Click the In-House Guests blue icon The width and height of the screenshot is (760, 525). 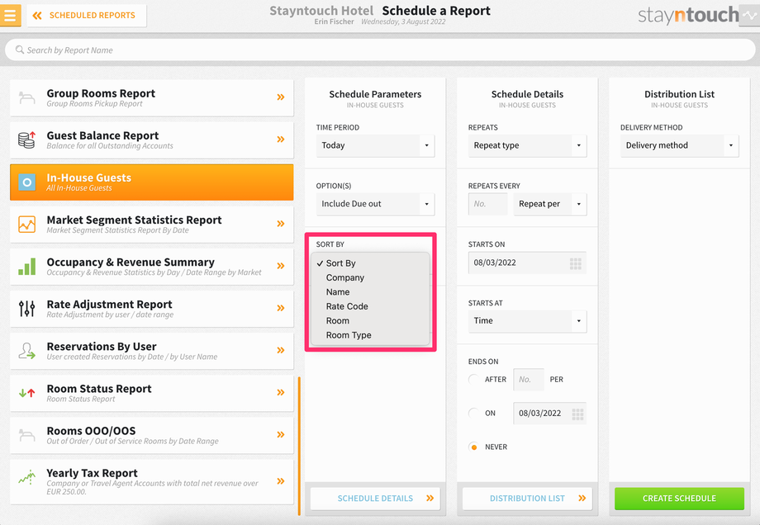(x=26, y=182)
